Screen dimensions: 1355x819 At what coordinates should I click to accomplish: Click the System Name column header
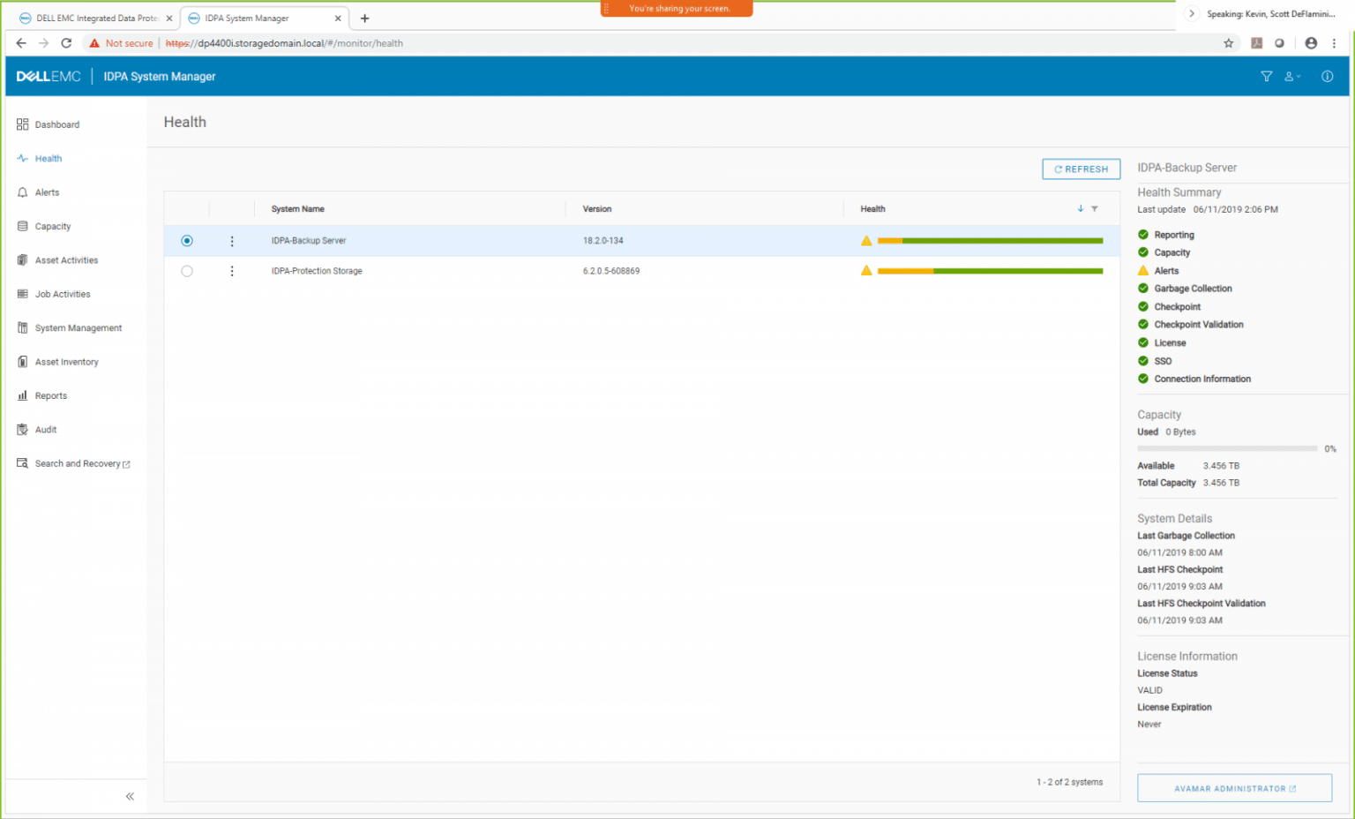tap(298, 209)
